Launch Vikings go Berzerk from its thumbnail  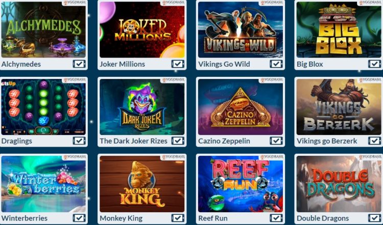click(339, 107)
